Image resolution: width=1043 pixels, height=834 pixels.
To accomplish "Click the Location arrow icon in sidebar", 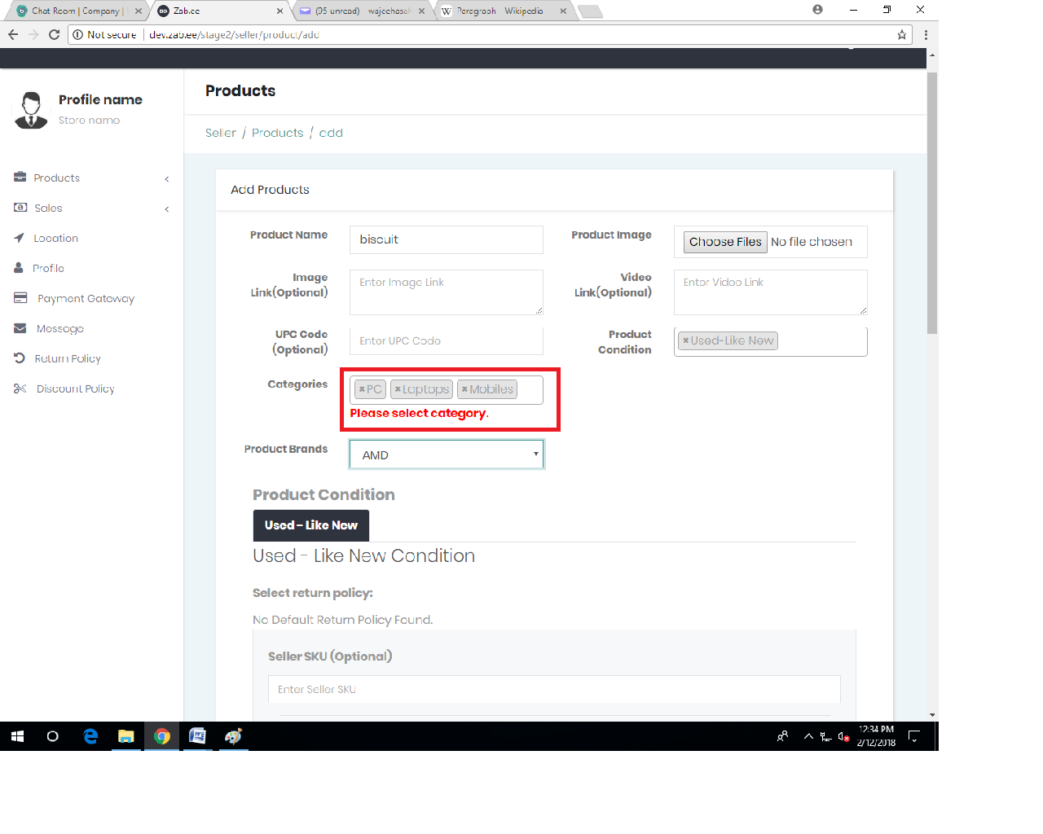I will pyautogui.click(x=20, y=238).
